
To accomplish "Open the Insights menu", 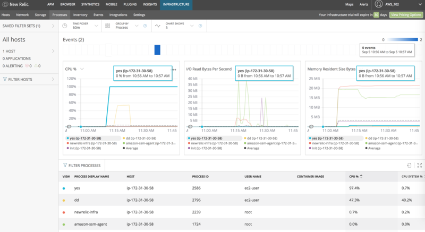I will (x=150, y=4).
